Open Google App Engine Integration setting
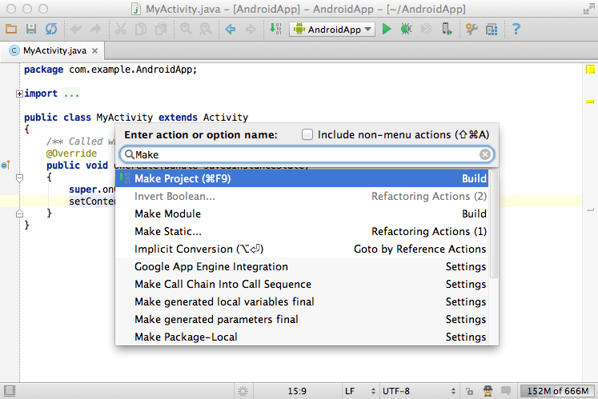 [302, 266]
